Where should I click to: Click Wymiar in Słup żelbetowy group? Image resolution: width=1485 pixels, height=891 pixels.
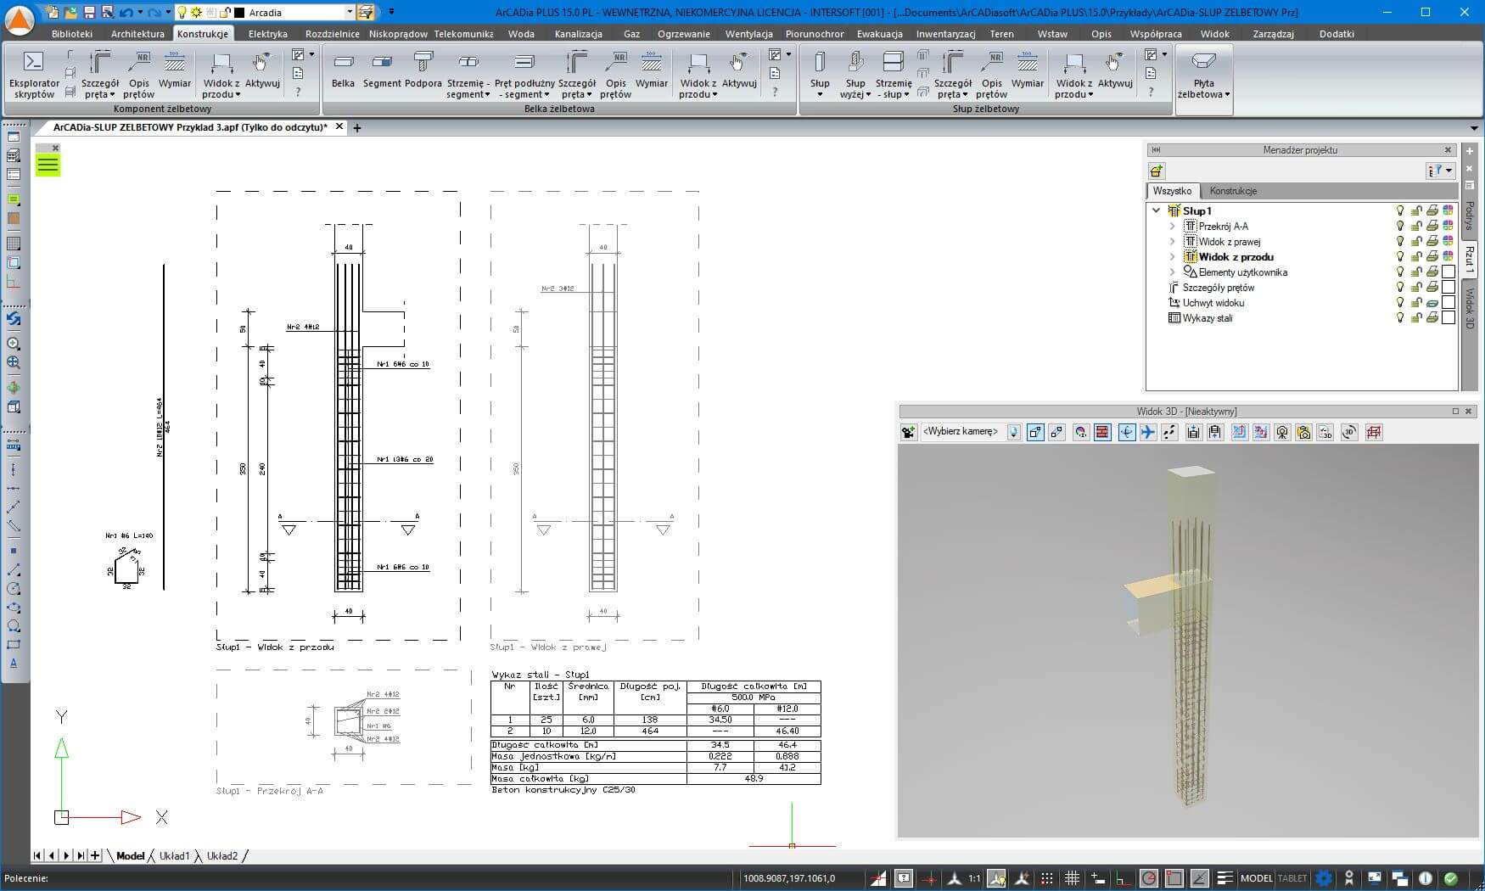pyautogui.click(x=1027, y=70)
